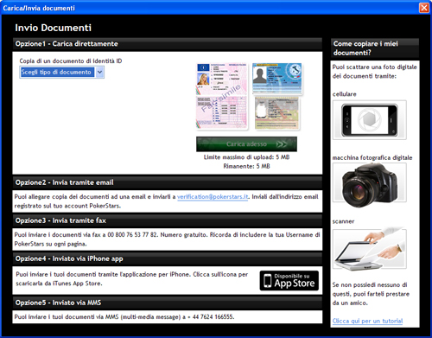Viewport: 432px width, 338px height.
Task: Click the scanner illustration
Action: pos(370,249)
